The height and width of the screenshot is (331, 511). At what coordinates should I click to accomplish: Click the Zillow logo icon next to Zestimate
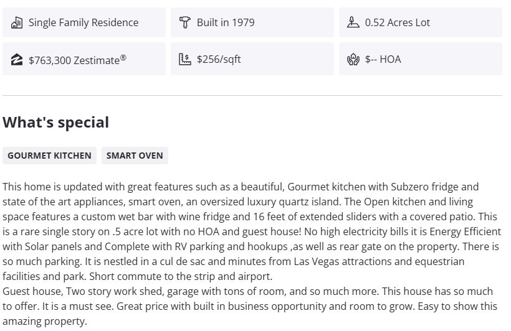pyautogui.click(x=17, y=60)
